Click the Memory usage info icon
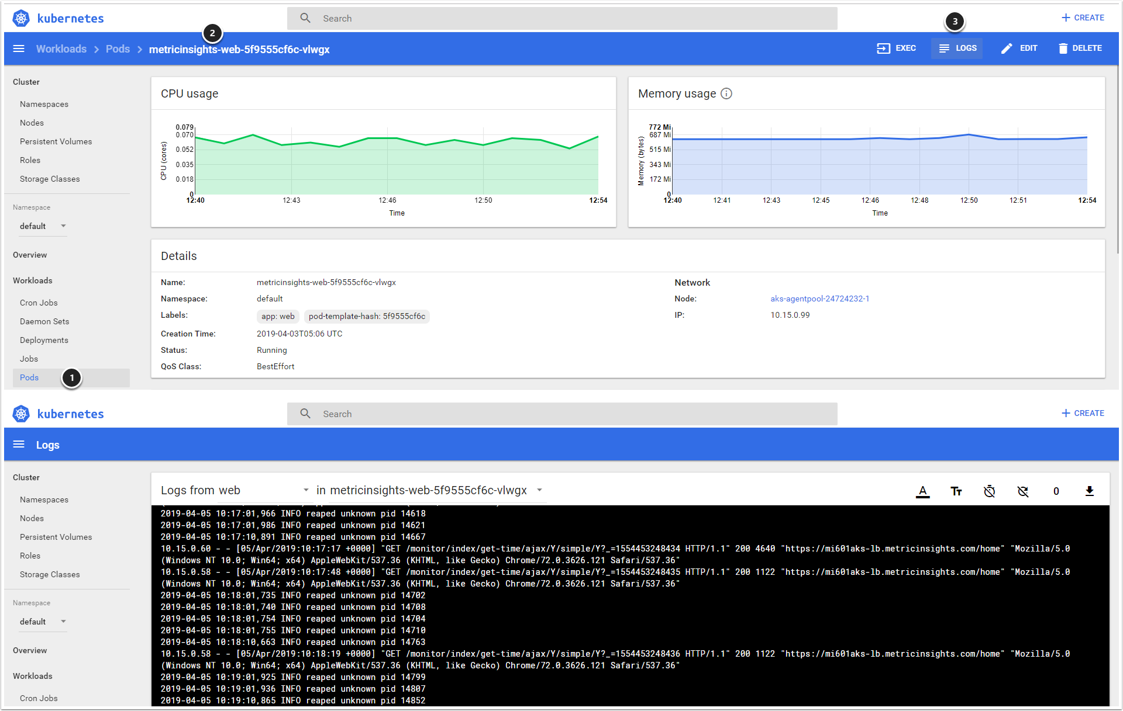Viewport: 1123px width, 711px height. point(726,93)
